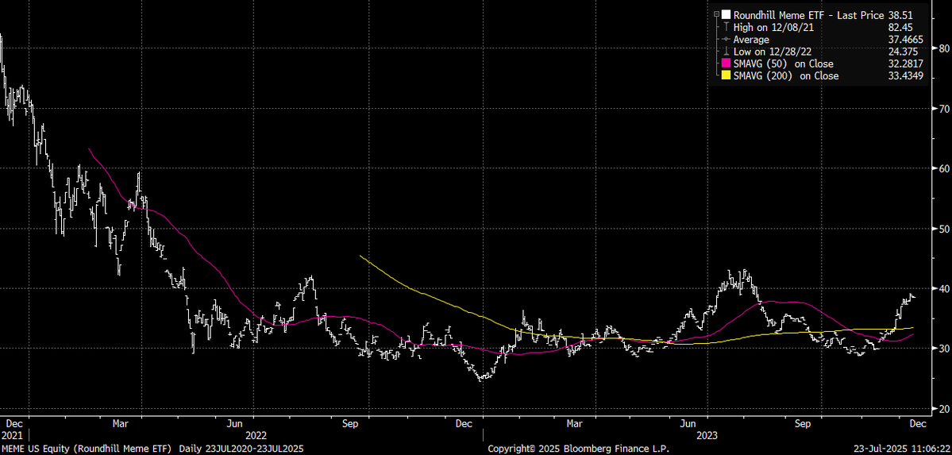The width and height of the screenshot is (952, 455).
Task: Click the SMAVG 200 value 33.4349
Action: (x=906, y=76)
